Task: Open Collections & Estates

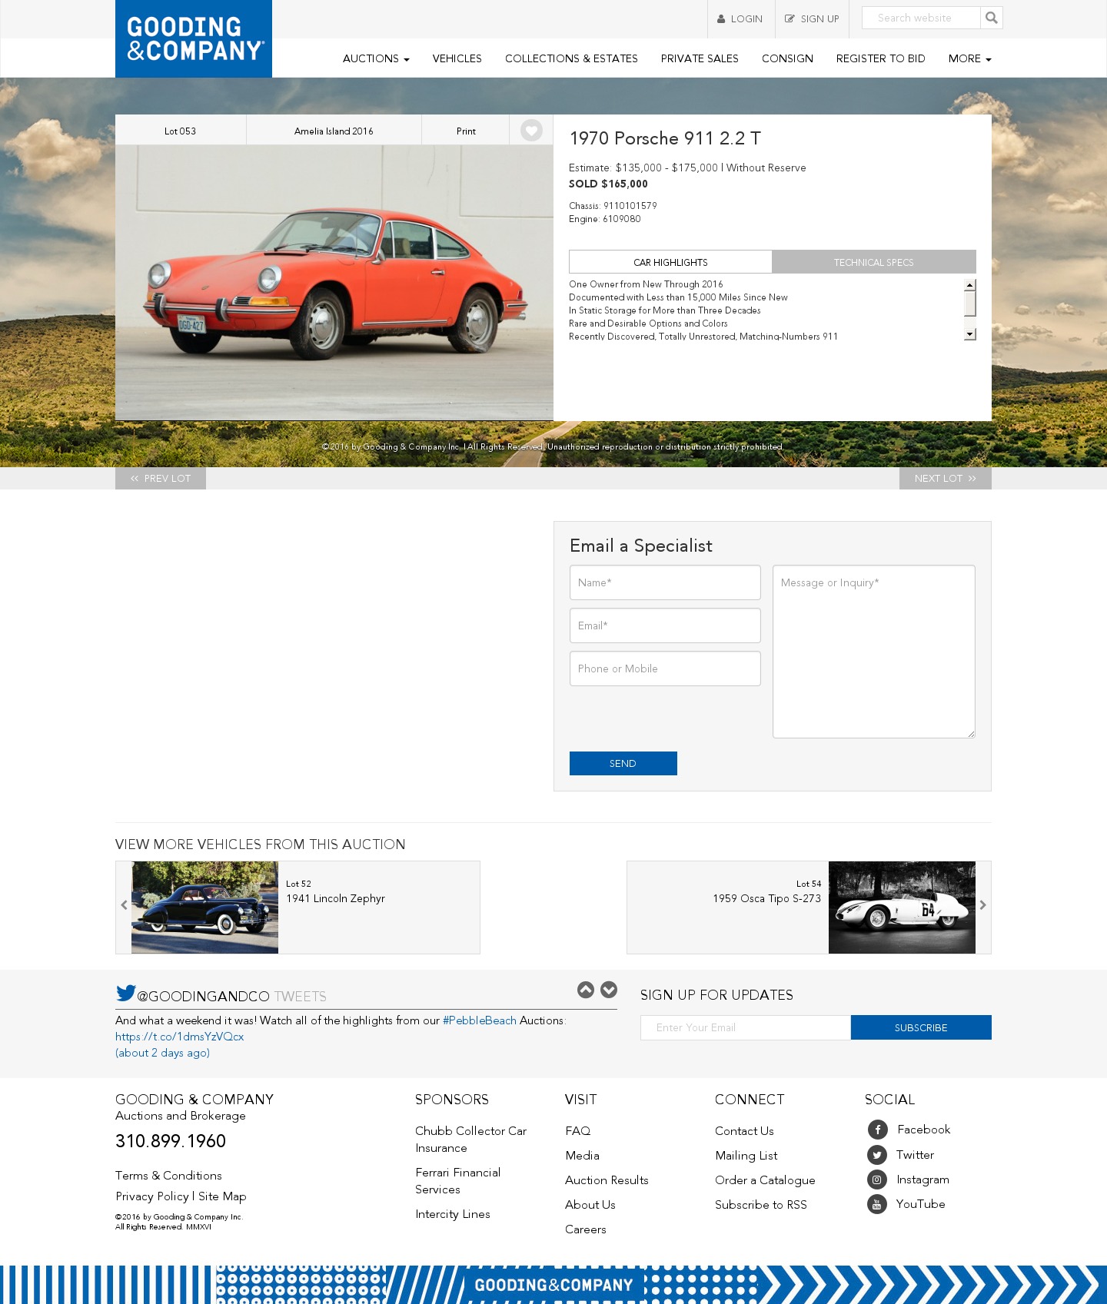Action: (x=571, y=58)
